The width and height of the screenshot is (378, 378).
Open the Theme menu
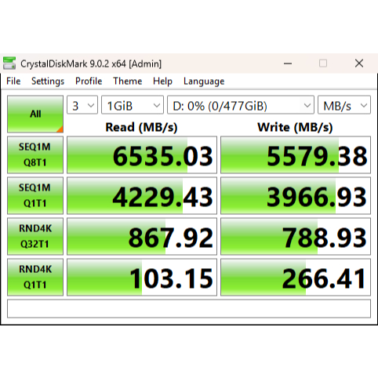(x=128, y=82)
